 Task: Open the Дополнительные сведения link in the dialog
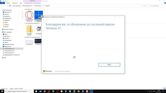(63, 71)
